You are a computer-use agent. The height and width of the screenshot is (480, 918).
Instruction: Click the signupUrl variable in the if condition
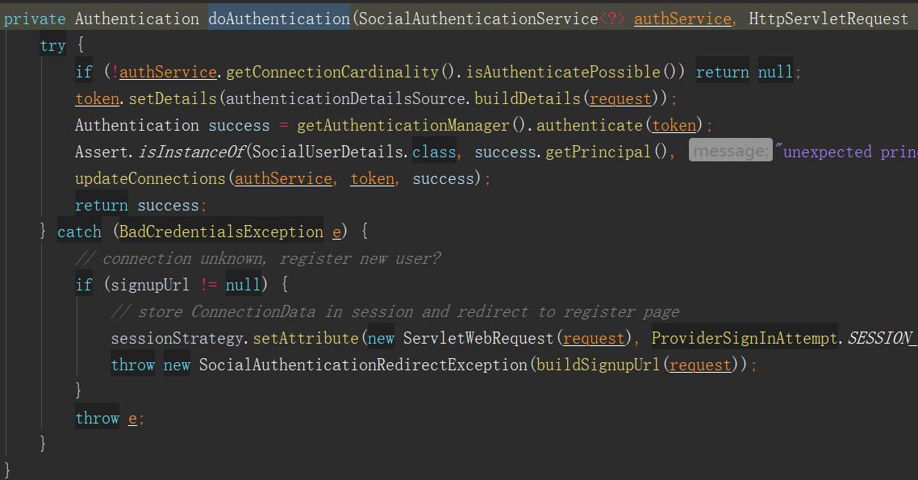pos(150,285)
